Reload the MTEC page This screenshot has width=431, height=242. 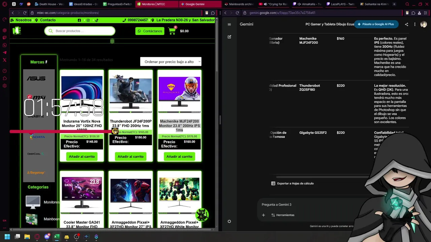25,13
